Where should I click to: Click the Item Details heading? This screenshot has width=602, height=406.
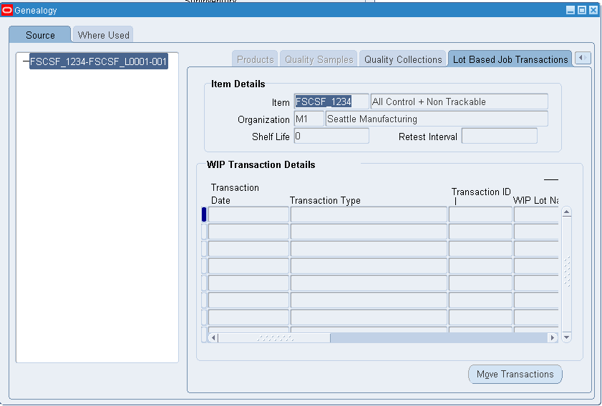[238, 84]
